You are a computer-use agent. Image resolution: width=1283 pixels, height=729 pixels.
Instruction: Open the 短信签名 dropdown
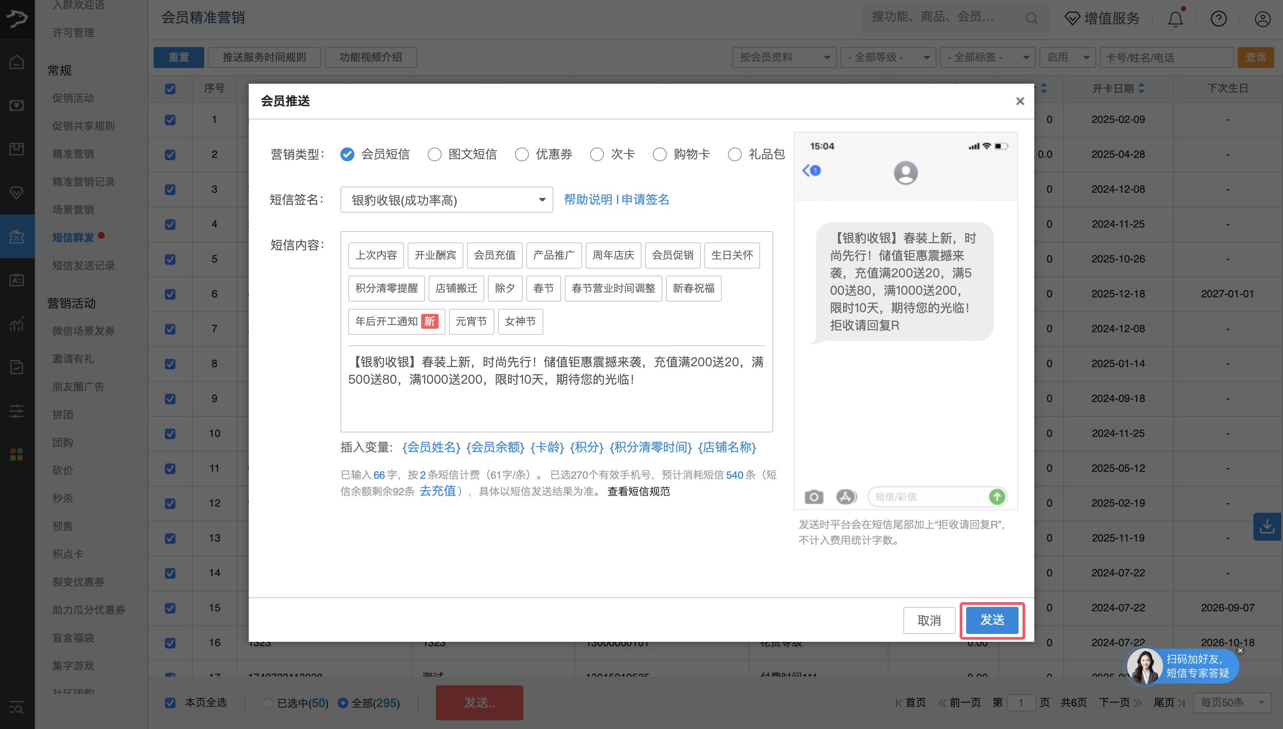point(446,200)
